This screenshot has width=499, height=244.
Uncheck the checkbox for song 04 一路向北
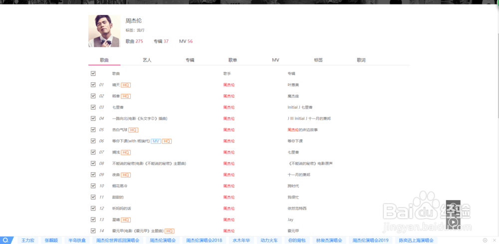(93, 118)
